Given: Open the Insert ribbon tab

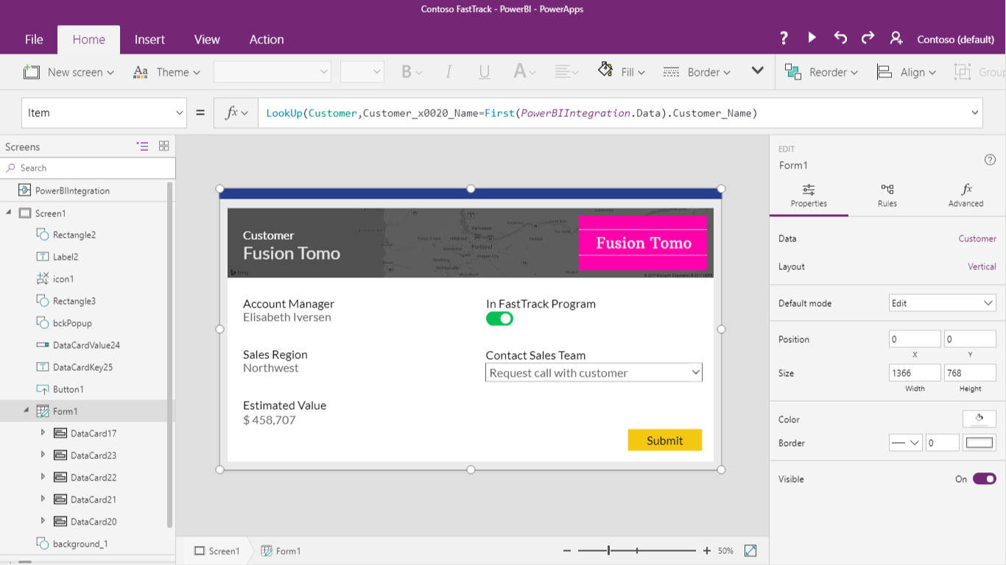Looking at the screenshot, I should (x=150, y=40).
